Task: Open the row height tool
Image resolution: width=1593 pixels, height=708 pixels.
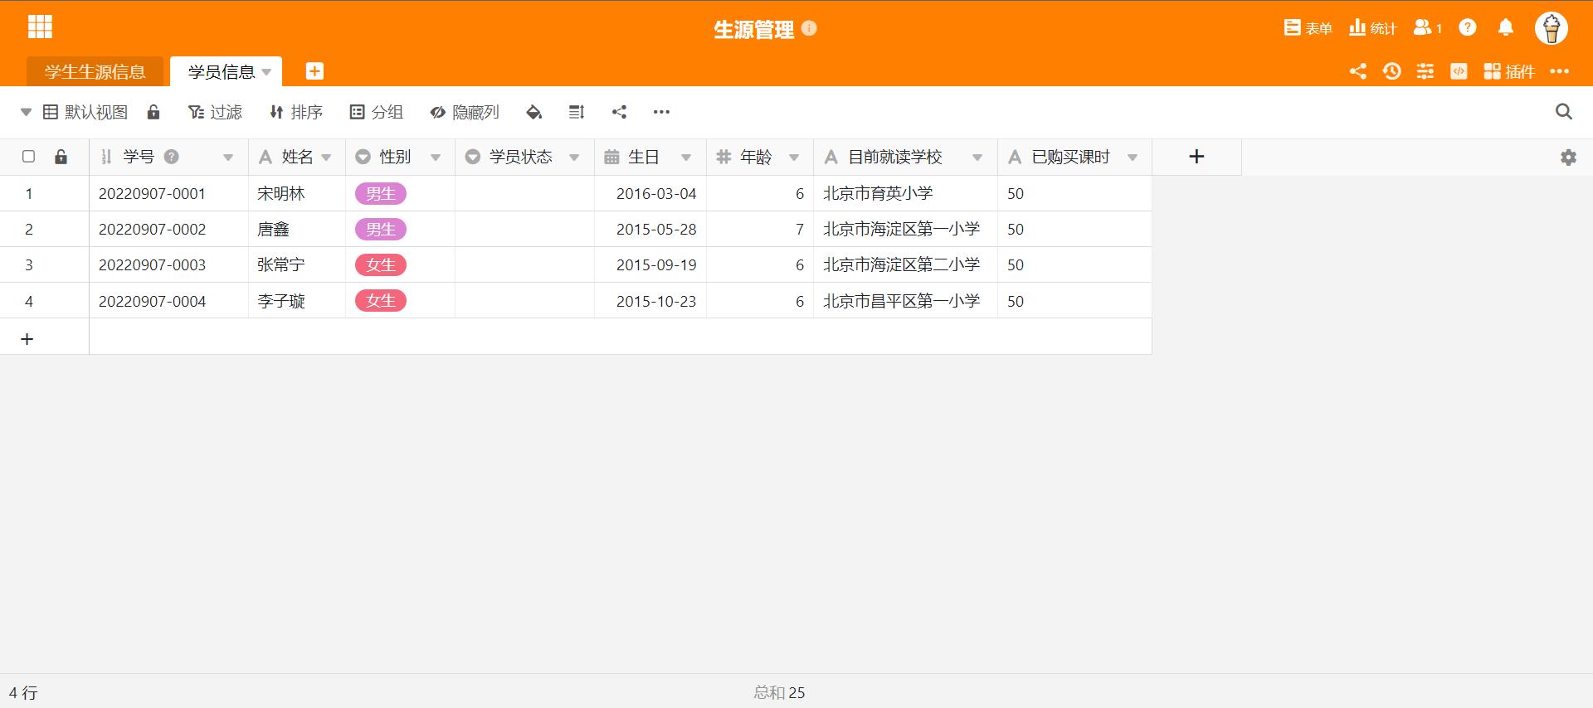Action: coord(577,112)
